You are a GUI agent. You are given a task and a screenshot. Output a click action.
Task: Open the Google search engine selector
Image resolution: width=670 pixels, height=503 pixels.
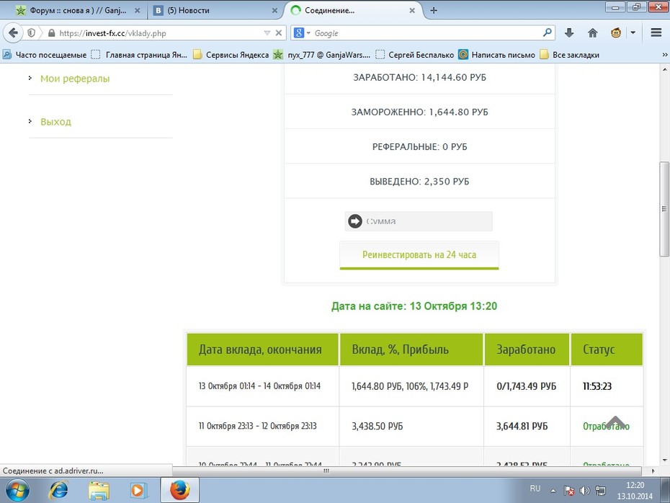302,33
